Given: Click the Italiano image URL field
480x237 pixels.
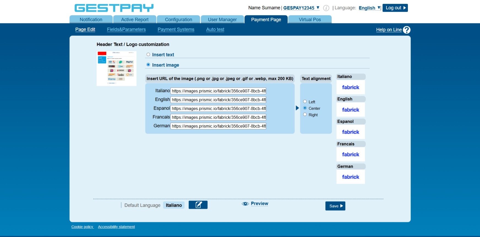Looking at the screenshot, I should point(218,91).
